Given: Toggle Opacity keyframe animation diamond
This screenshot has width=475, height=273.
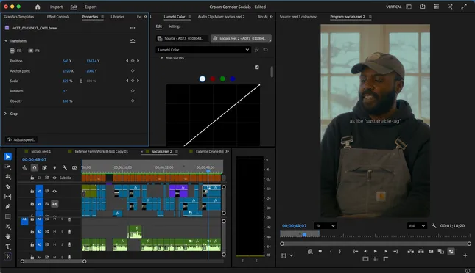Looking at the screenshot, I should click(133, 101).
